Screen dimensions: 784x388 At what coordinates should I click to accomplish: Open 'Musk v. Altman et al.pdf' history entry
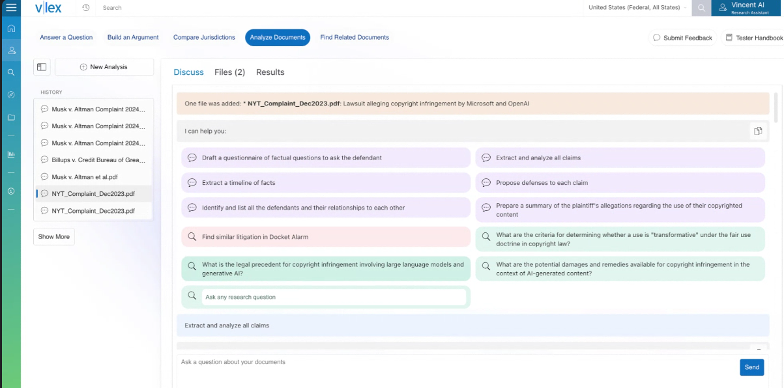(x=93, y=176)
